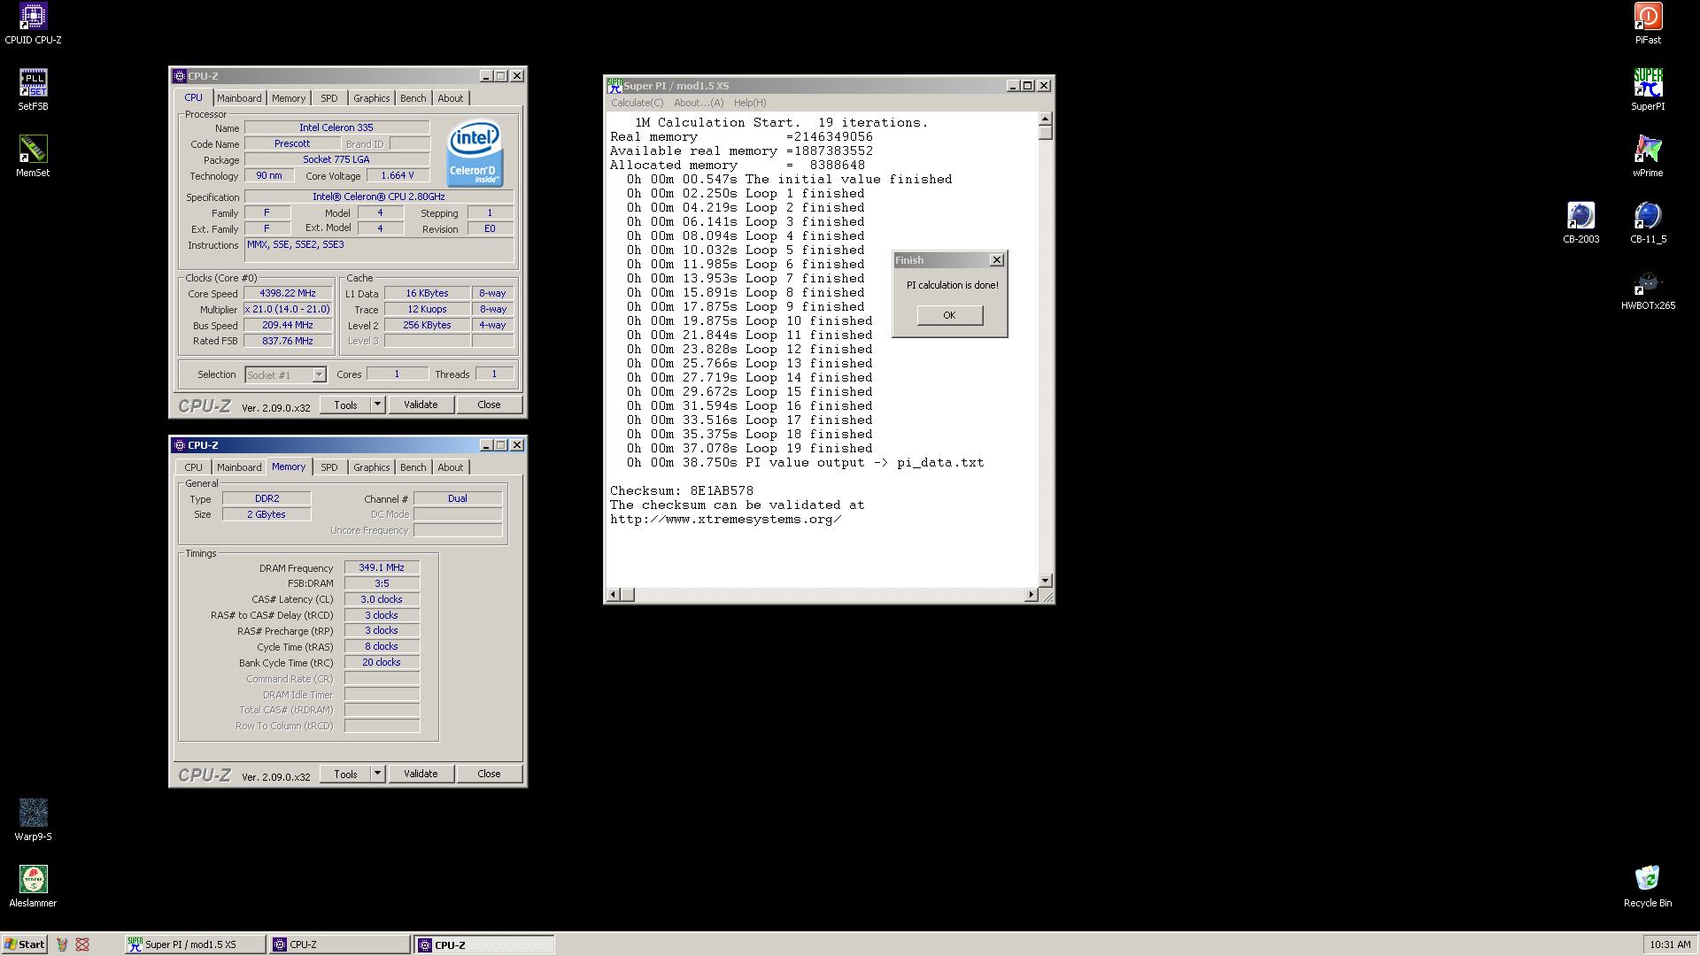Click the Core Speed 4398.22 MHz field
The width and height of the screenshot is (1700, 956).
(288, 294)
